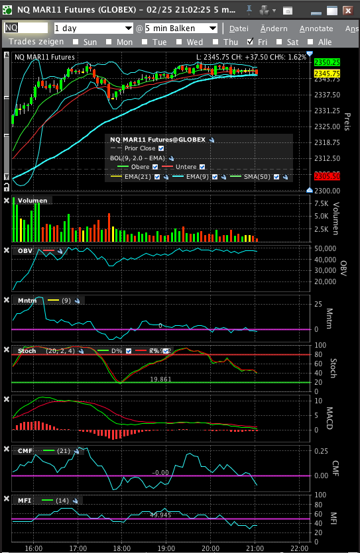Click the NQ MAR11 Futures chart title text
The image size is (360, 553).
click(x=44, y=57)
